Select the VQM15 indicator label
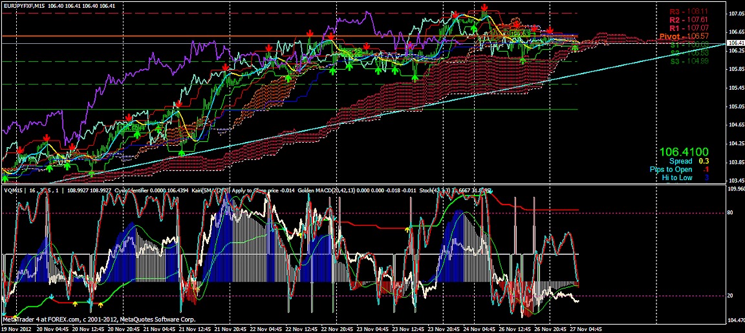The height and width of the screenshot is (333, 745). (x=12, y=190)
